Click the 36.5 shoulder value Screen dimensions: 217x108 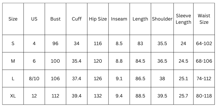point(162,61)
